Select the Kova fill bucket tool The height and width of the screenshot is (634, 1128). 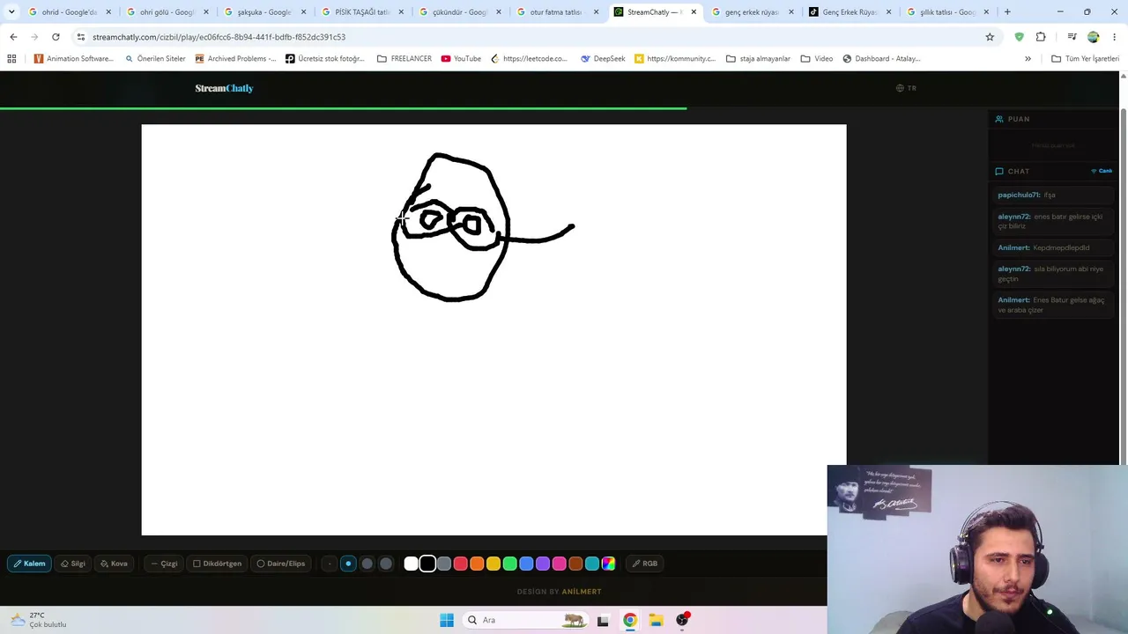114,564
